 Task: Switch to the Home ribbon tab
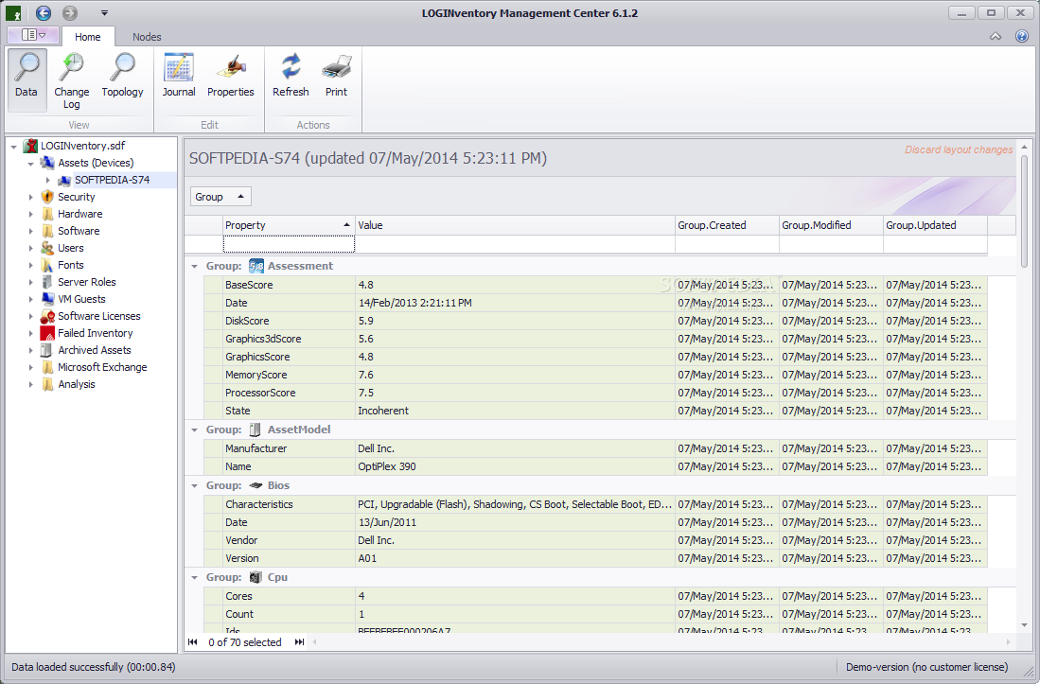tap(88, 37)
